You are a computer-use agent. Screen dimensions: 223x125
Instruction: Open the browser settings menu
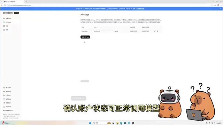(x=221, y=5)
